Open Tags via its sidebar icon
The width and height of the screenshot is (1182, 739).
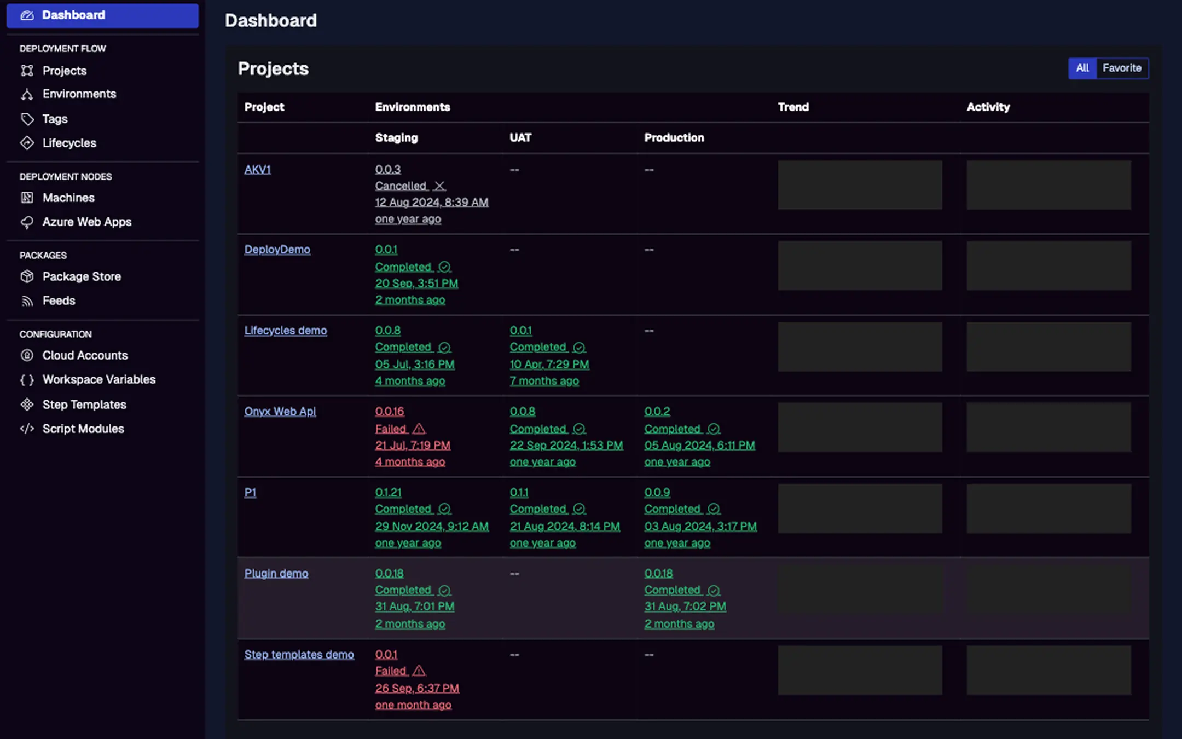[27, 119]
